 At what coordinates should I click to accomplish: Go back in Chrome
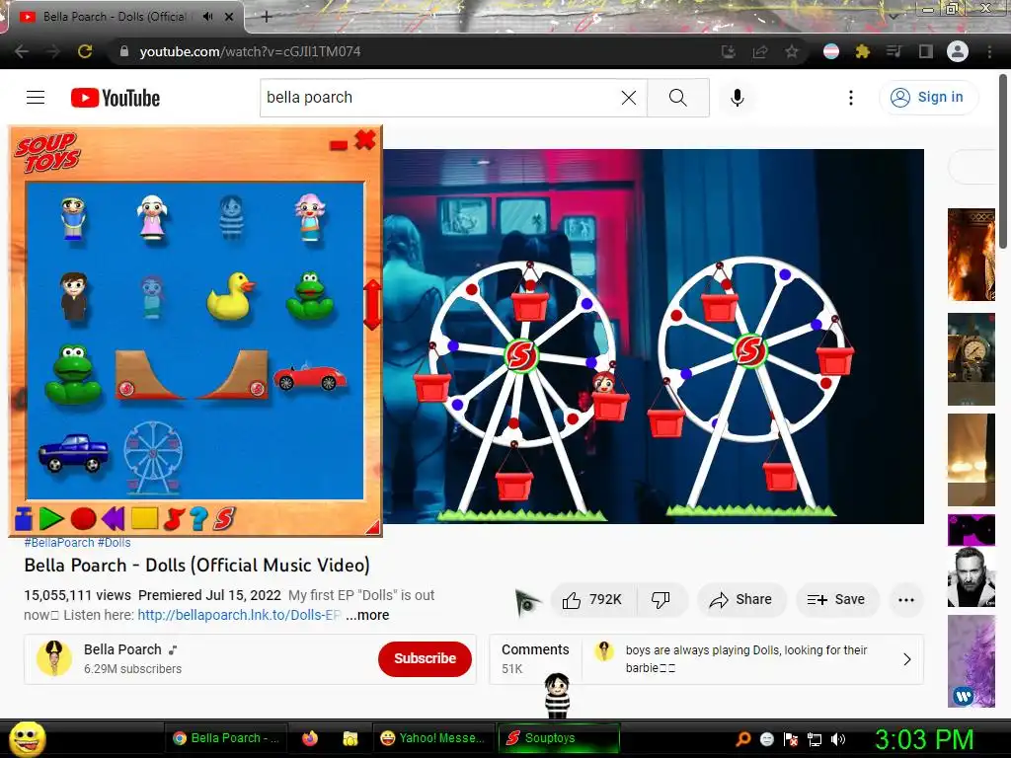tap(22, 51)
